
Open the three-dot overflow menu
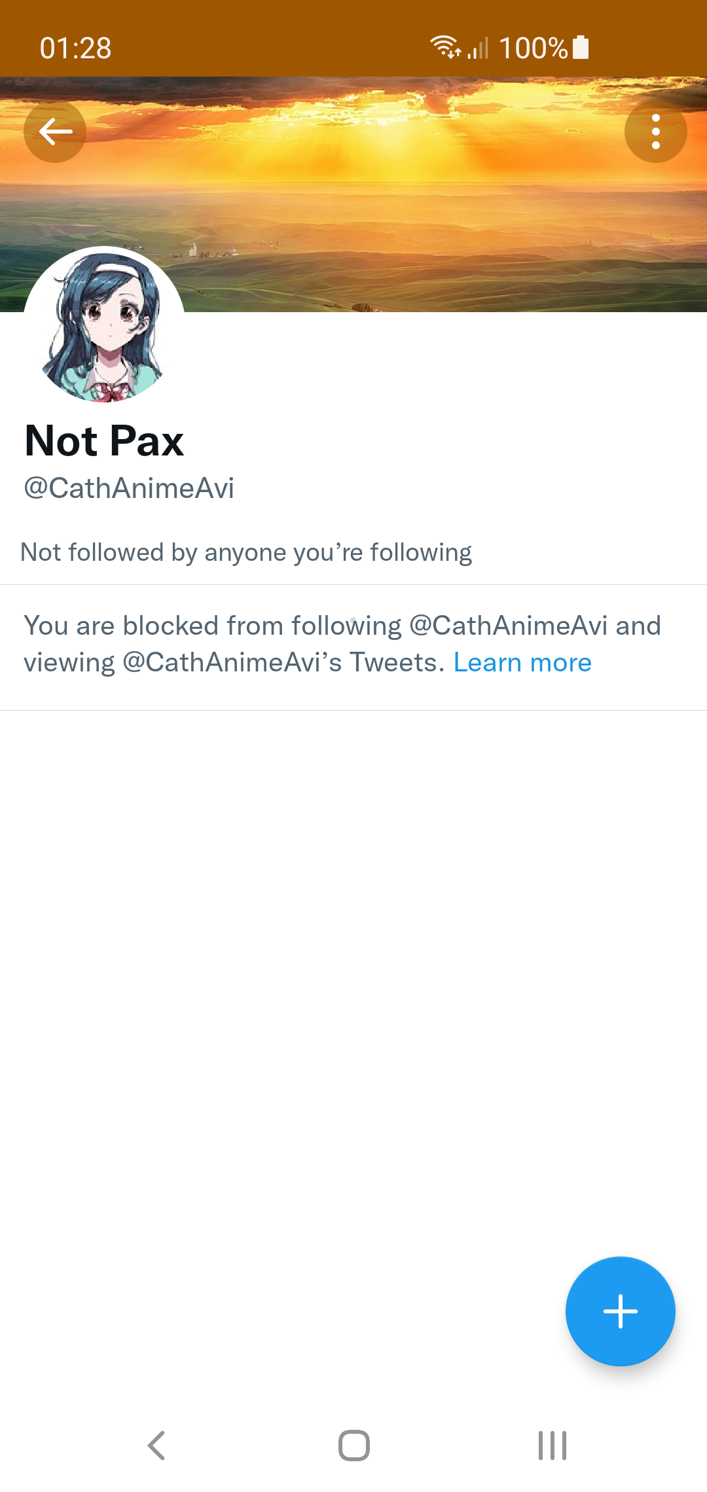(x=655, y=132)
